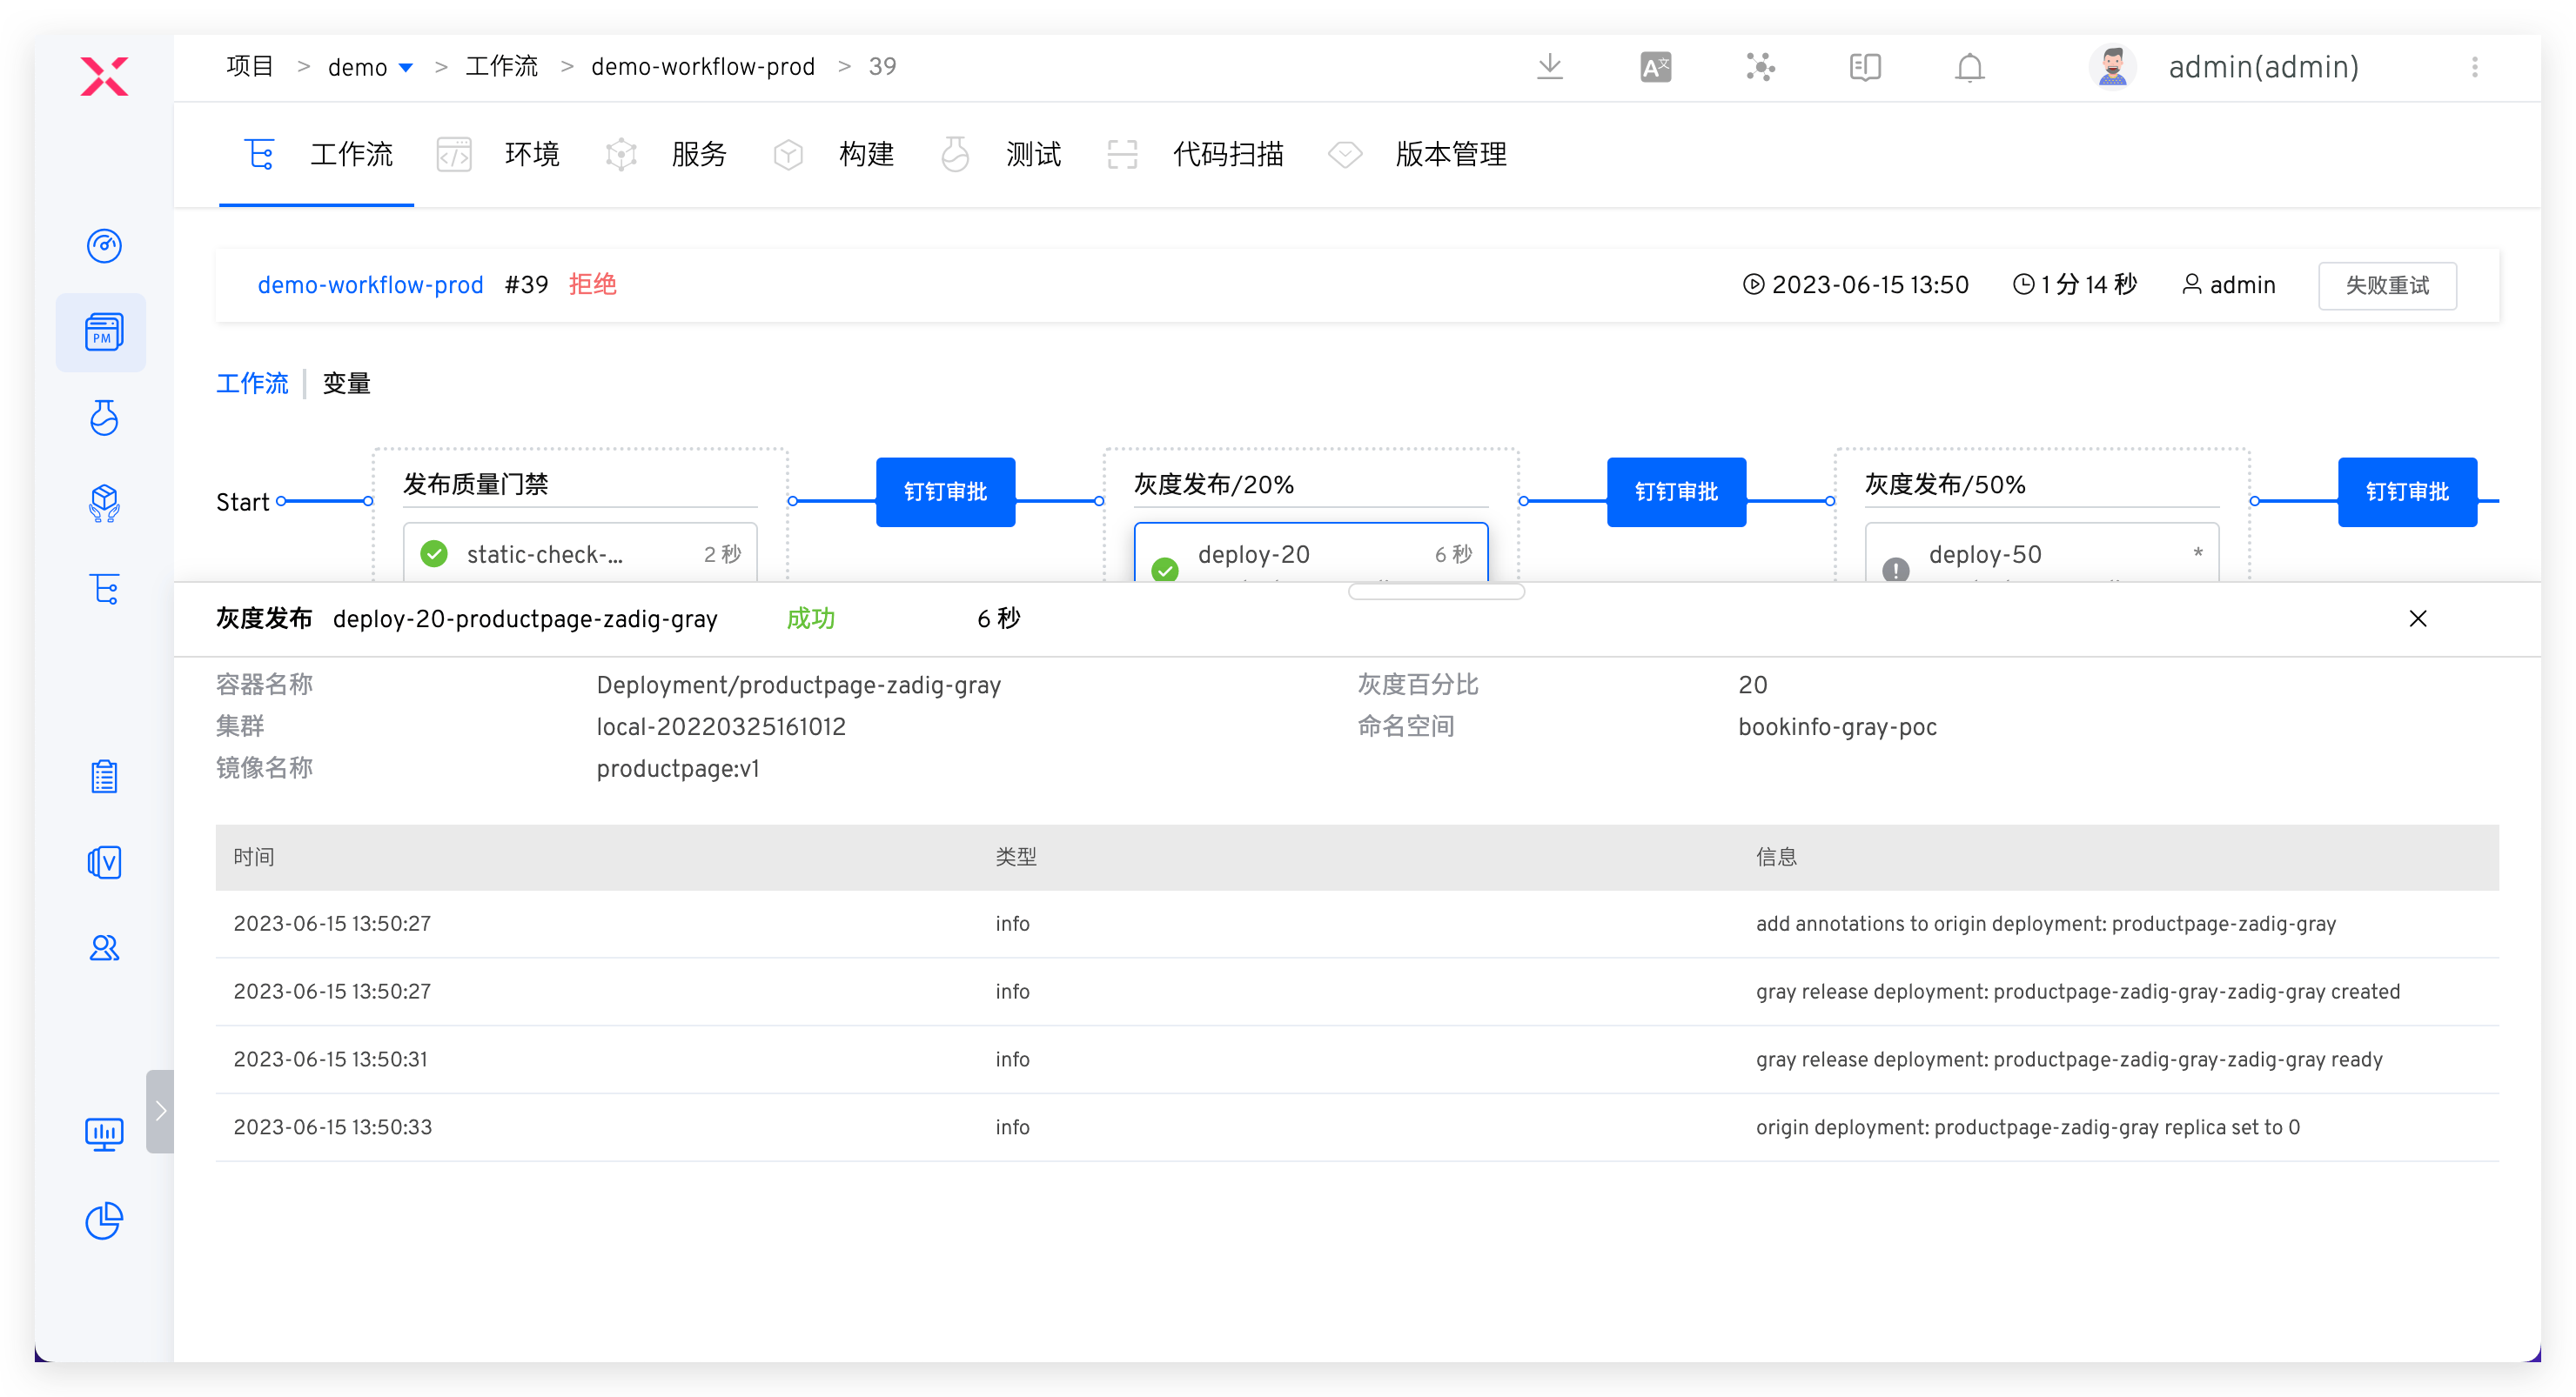This screenshot has height=1397, width=2576.
Task: Click the users icon in sidebar
Action: tap(104, 947)
